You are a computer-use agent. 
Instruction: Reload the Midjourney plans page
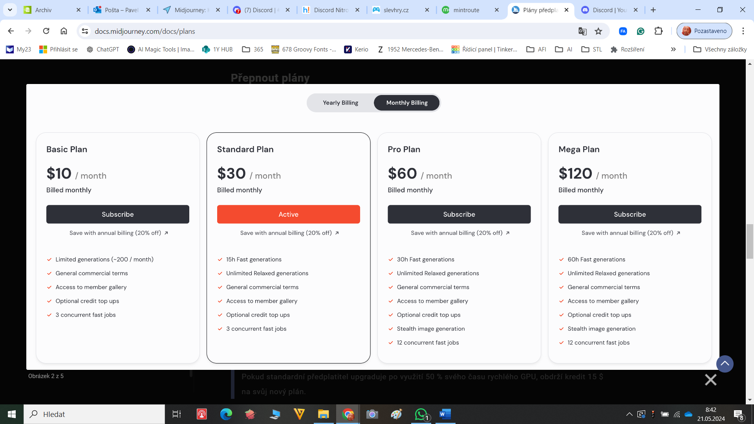tap(46, 31)
